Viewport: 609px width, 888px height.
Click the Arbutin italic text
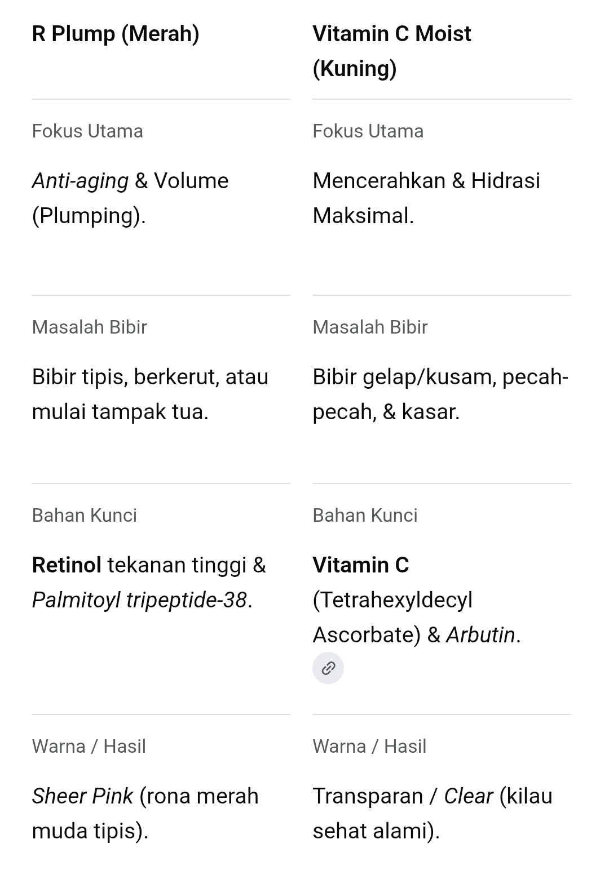pos(481,635)
